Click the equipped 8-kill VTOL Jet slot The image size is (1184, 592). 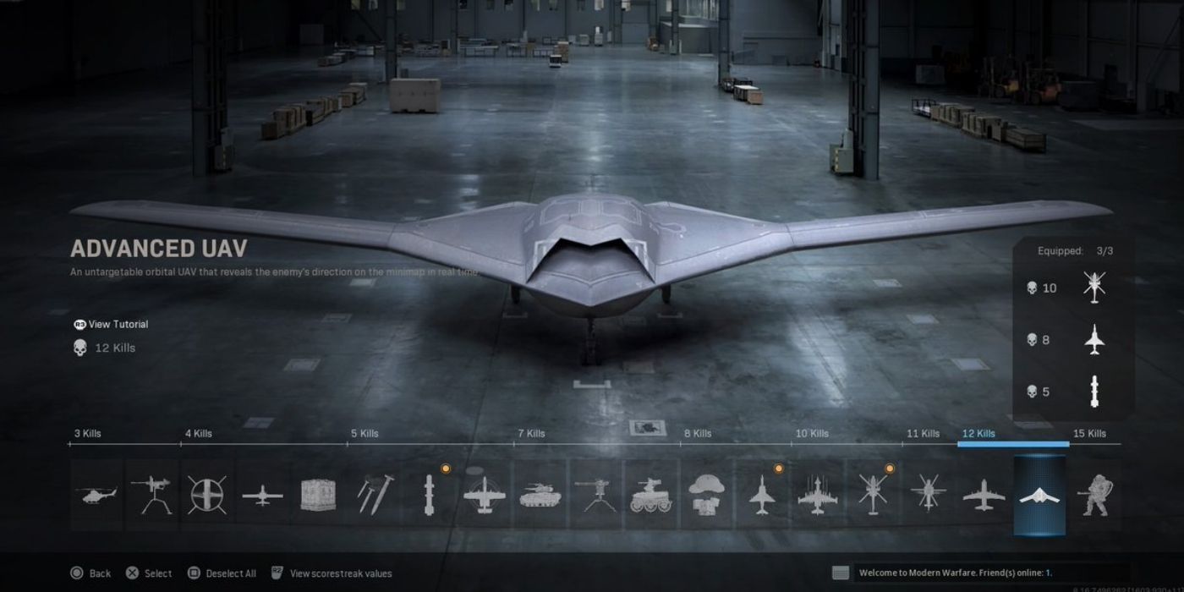(x=1094, y=340)
